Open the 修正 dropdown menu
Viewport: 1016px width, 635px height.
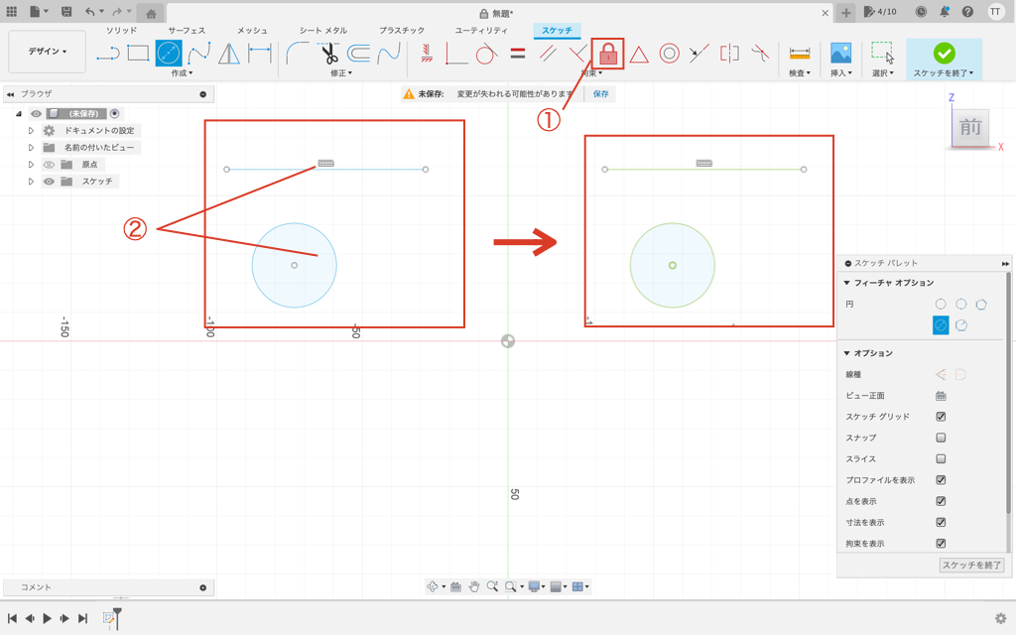click(x=341, y=73)
